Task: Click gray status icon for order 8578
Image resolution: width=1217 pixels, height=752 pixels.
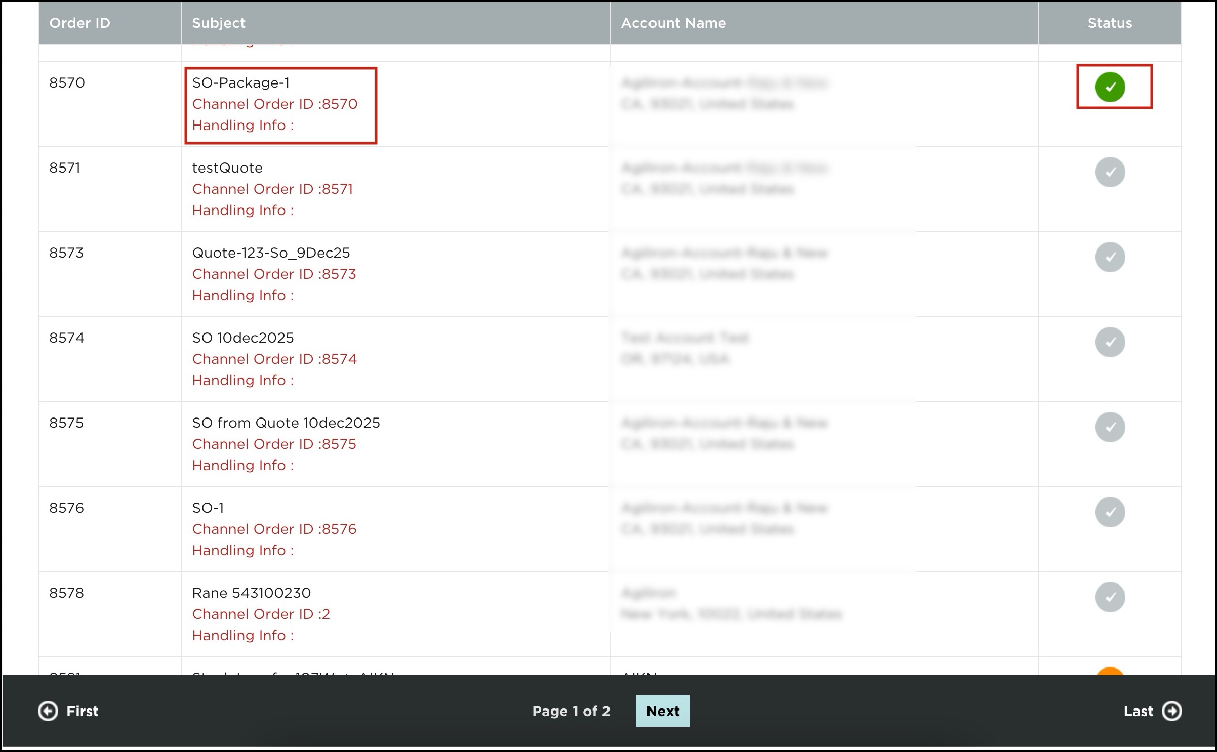Action: click(1110, 597)
